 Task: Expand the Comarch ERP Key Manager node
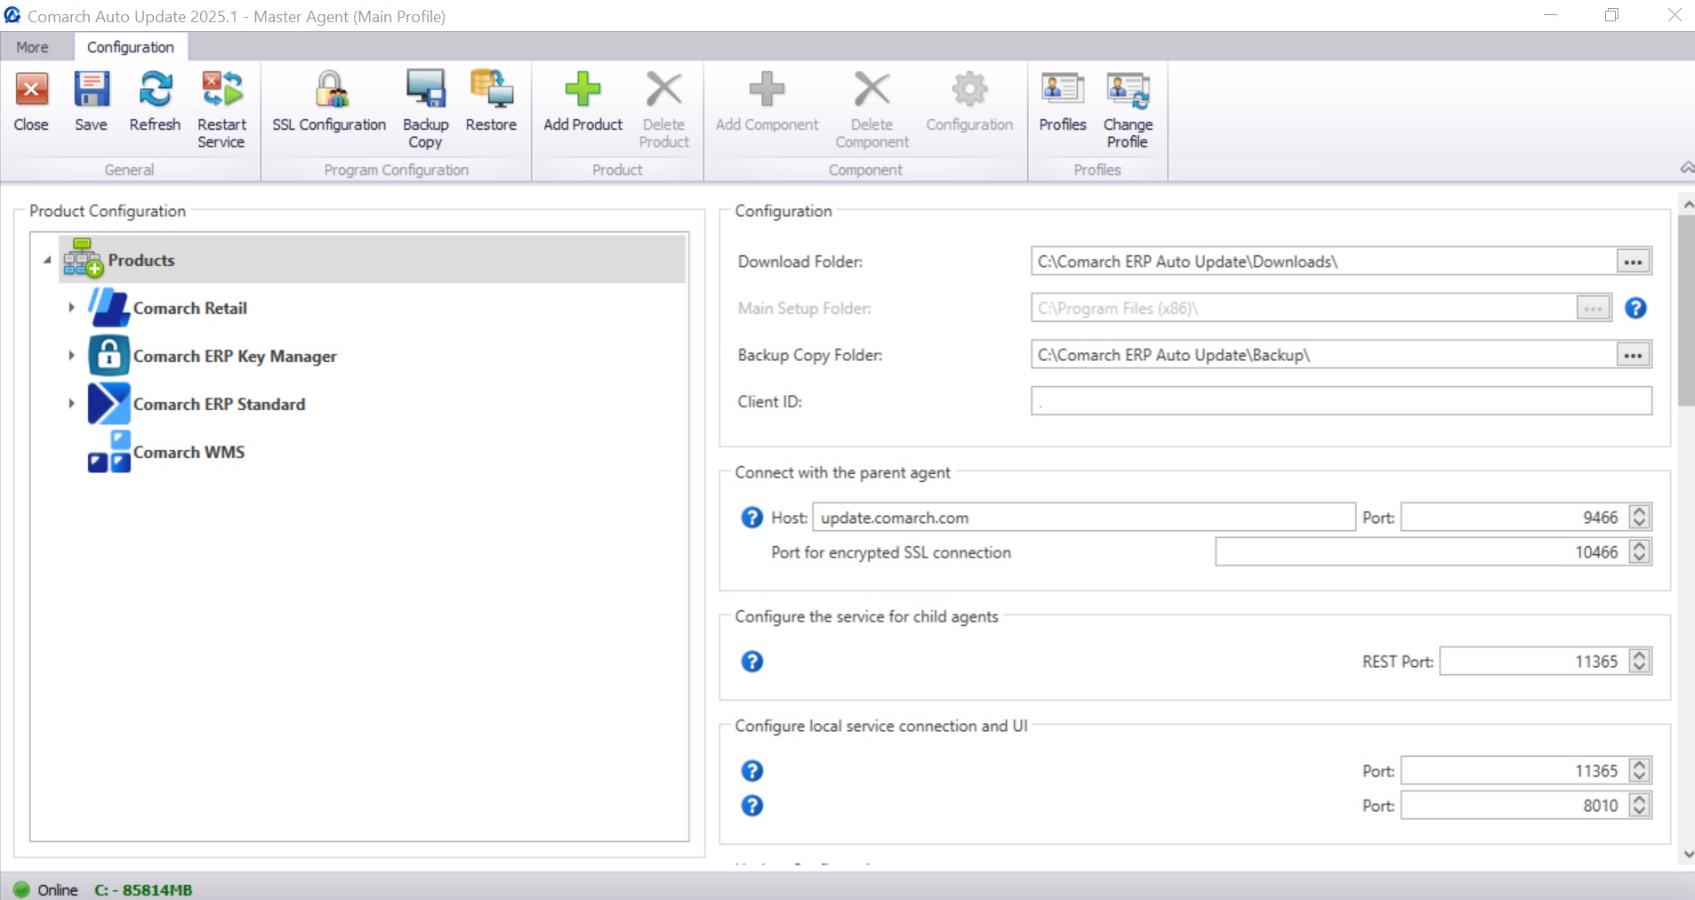(71, 356)
